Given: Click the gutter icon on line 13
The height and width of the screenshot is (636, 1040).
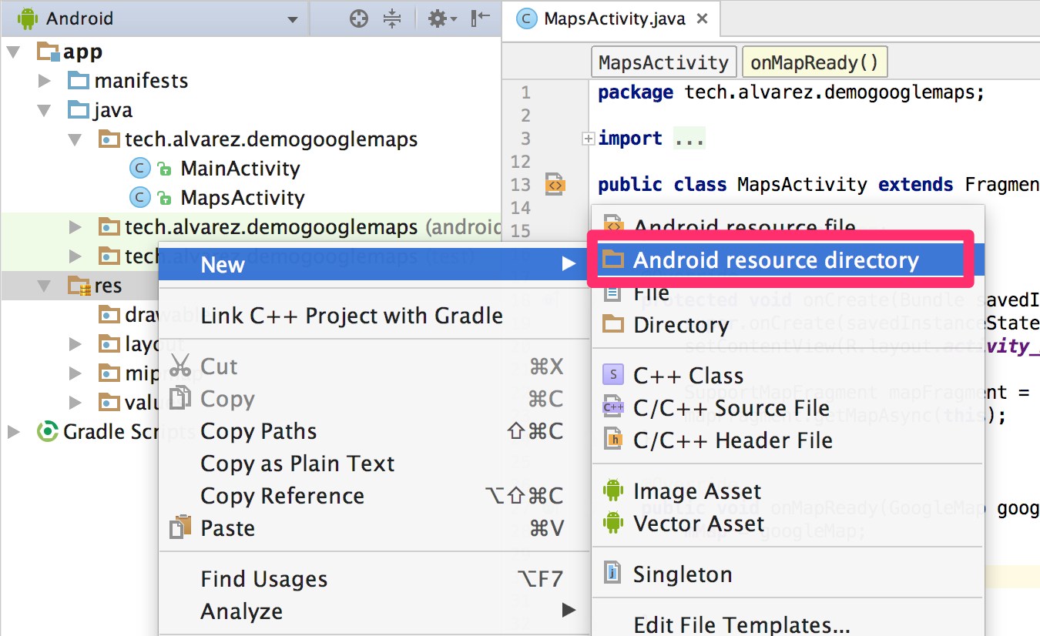Looking at the screenshot, I should pyautogui.click(x=555, y=185).
